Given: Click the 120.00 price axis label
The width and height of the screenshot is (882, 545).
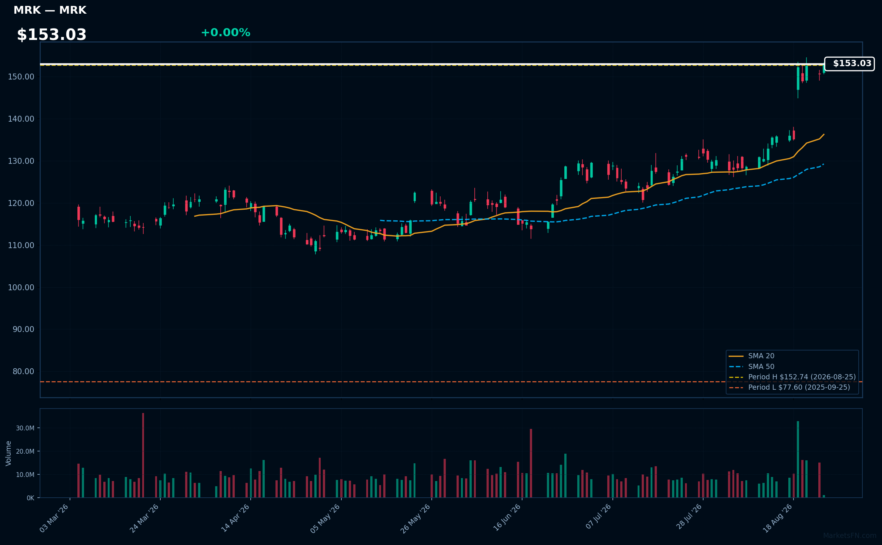Looking at the screenshot, I should pos(21,203).
